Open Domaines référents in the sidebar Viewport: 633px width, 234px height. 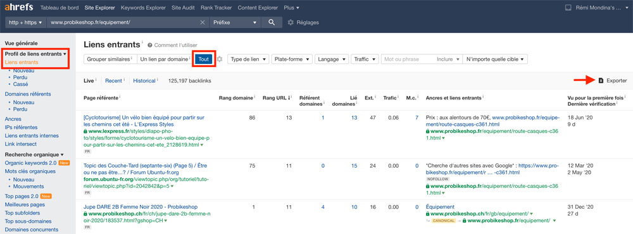click(28, 94)
